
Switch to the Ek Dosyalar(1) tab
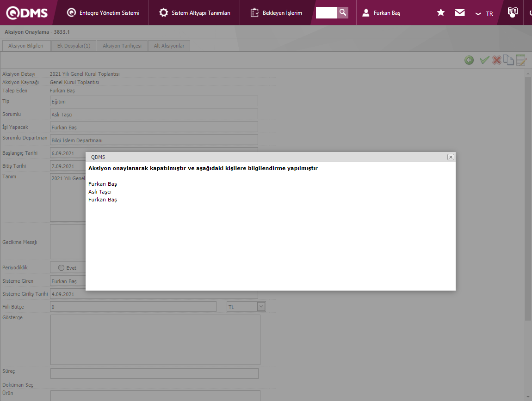(x=74, y=46)
